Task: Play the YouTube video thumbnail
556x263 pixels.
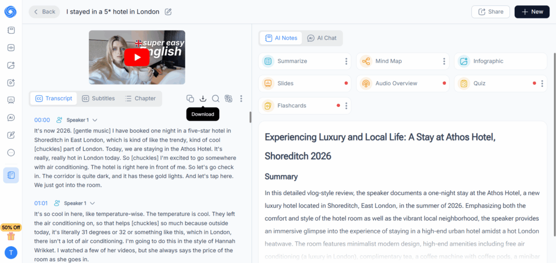Action: 137,57
